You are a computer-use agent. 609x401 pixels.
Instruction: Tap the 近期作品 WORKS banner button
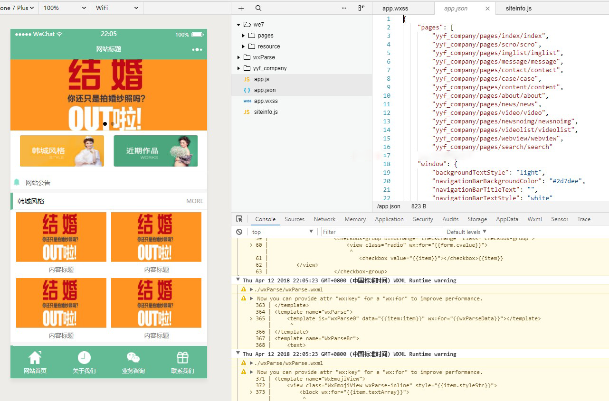[x=155, y=151]
